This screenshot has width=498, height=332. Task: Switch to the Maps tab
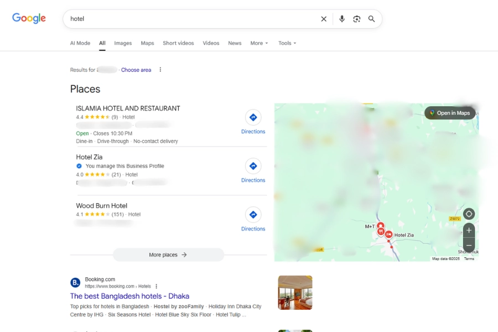(x=147, y=43)
